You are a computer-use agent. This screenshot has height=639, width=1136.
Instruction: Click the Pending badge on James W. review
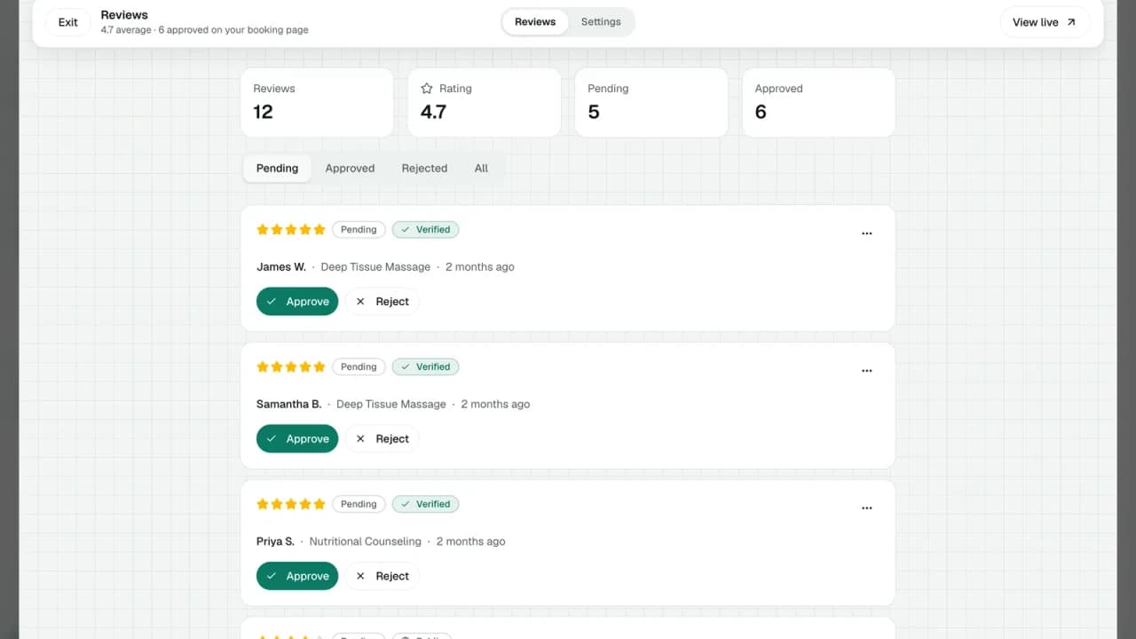click(x=359, y=230)
